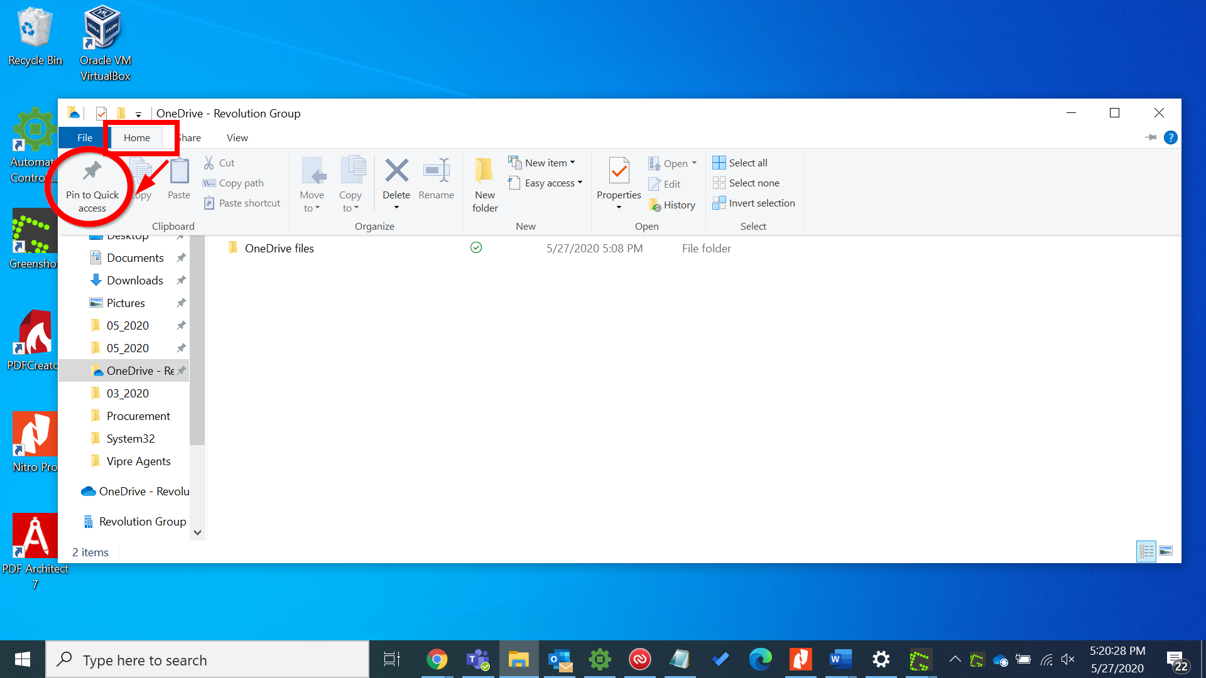
Task: Create a New folder
Action: (x=485, y=185)
